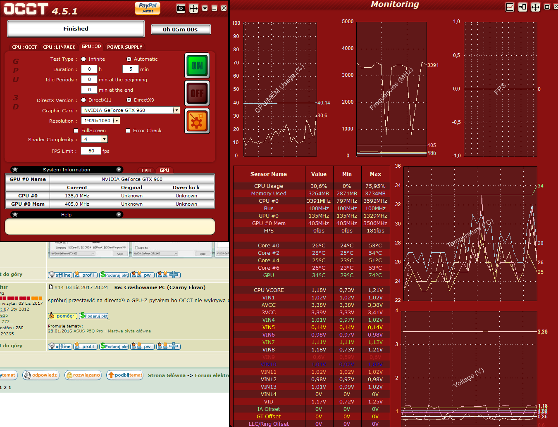558x427 pixels.
Task: Open the profil button above post #14
Action: click(x=86, y=275)
